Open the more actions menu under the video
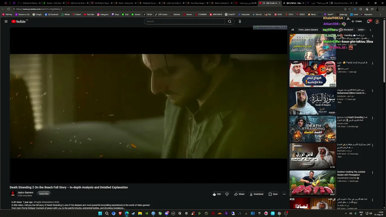386x217 pixels. [284, 194]
